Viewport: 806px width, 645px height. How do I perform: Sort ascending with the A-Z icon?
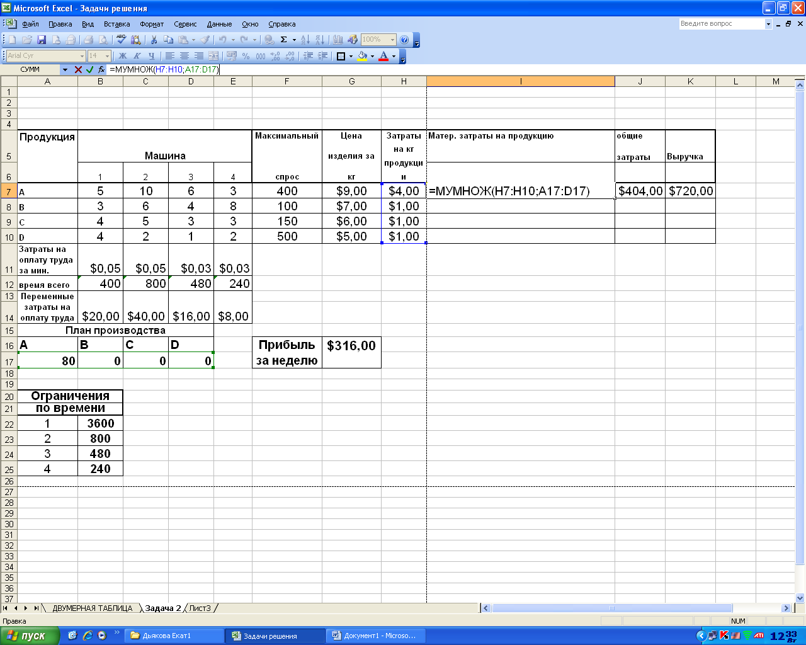[x=305, y=40]
